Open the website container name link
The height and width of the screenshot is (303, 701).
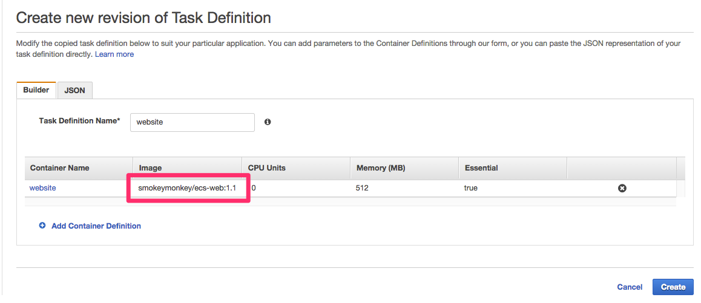[43, 188]
